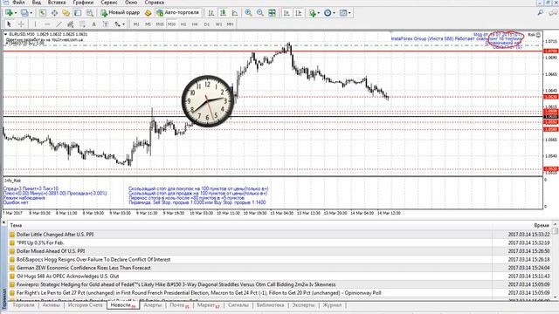Switch to the История Счета tab
Viewport: 559px width, 314px height.
[x=85, y=305]
